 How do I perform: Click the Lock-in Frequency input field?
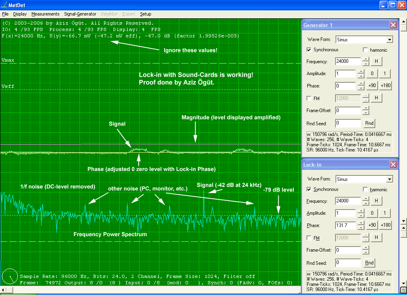(348, 201)
